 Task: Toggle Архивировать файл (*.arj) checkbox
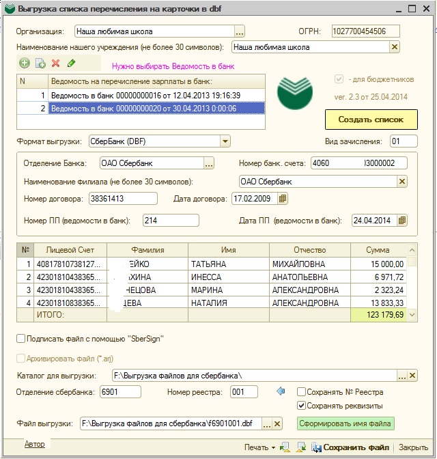tap(20, 359)
